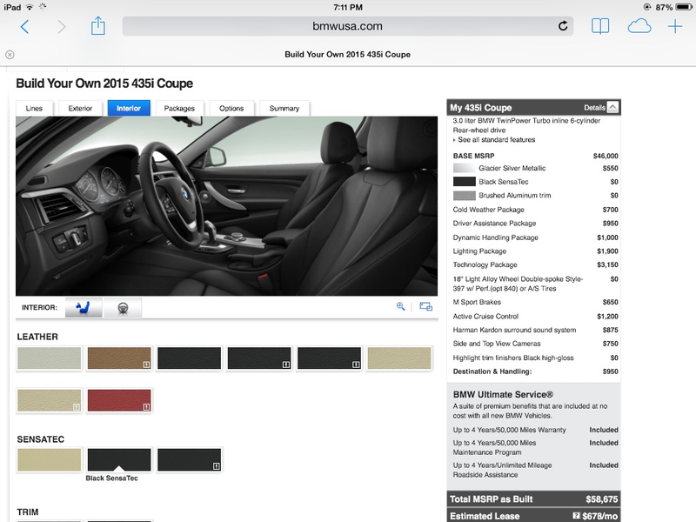This screenshot has height=522, width=696.
Task: Click the Black SensaTec summary chip
Action: click(464, 182)
